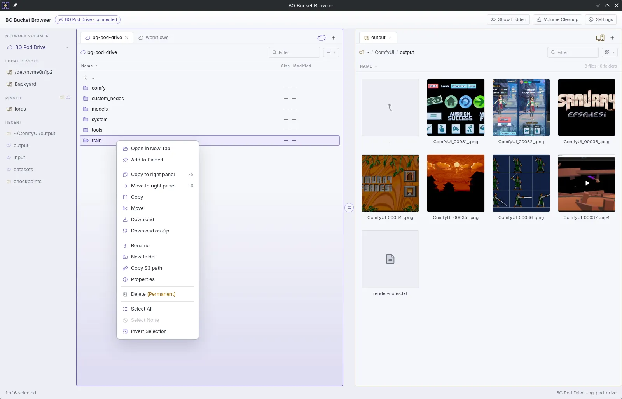This screenshot has height=399, width=622.
Task: Choose Add to Pinned from context menu
Action: (x=158, y=160)
